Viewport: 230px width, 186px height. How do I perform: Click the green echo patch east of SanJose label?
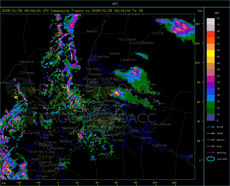[x=142, y=56]
